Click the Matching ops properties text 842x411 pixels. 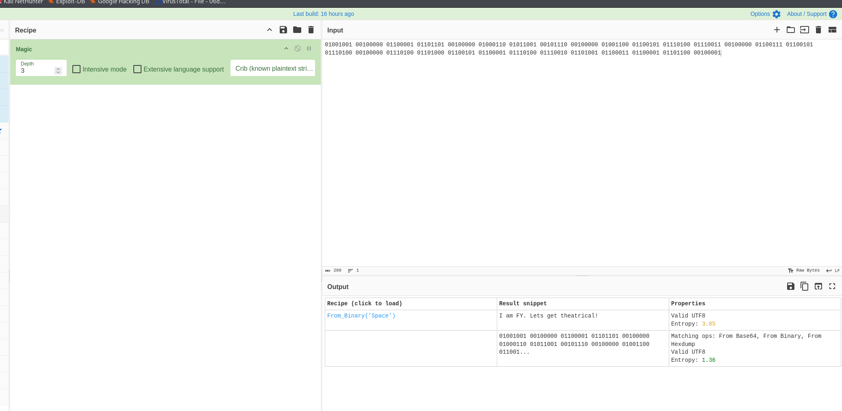click(746, 340)
